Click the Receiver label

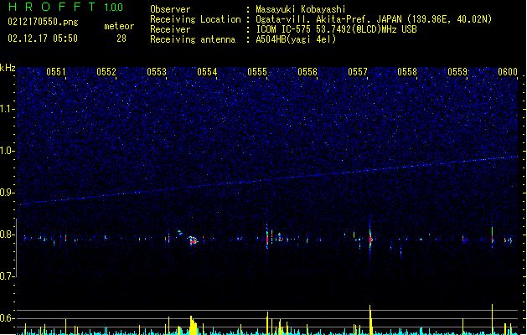point(170,29)
